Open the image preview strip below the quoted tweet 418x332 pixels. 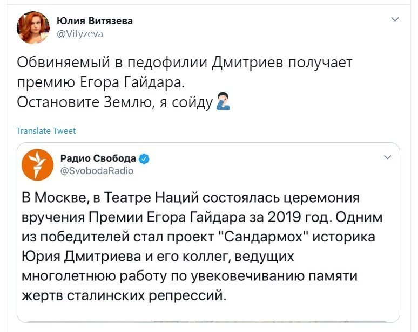coord(208,322)
